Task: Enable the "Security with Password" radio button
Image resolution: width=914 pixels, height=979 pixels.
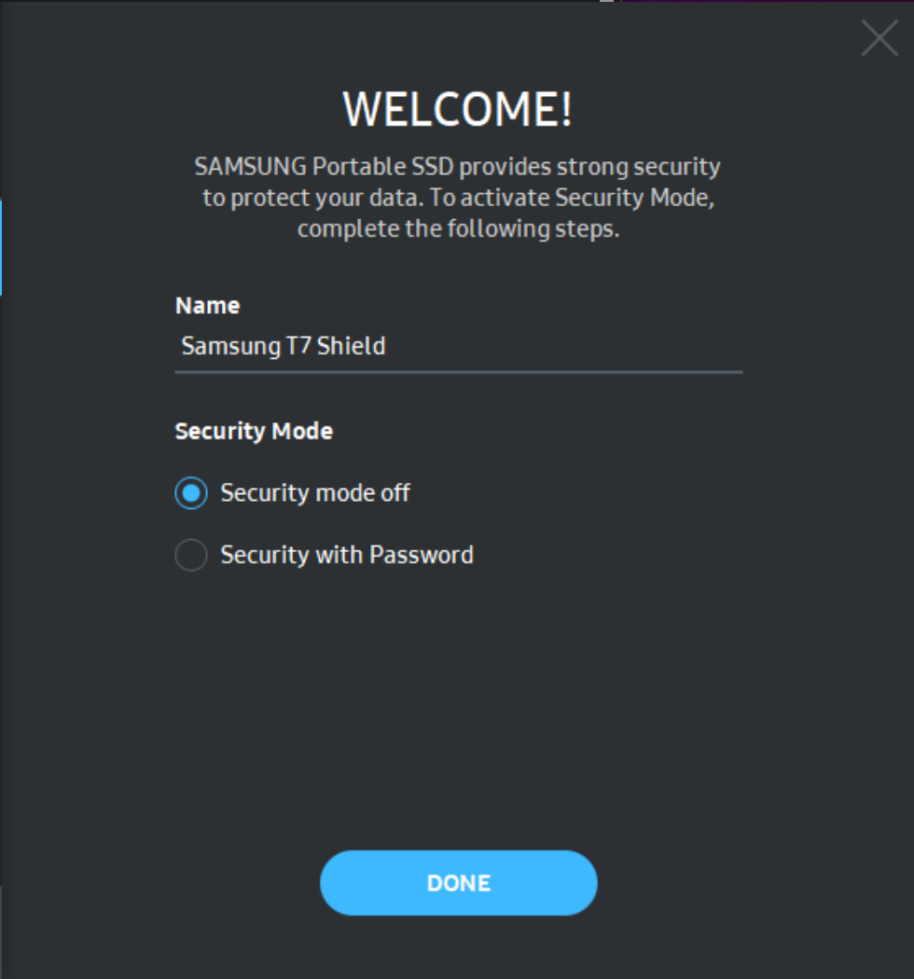Action: 191,556
